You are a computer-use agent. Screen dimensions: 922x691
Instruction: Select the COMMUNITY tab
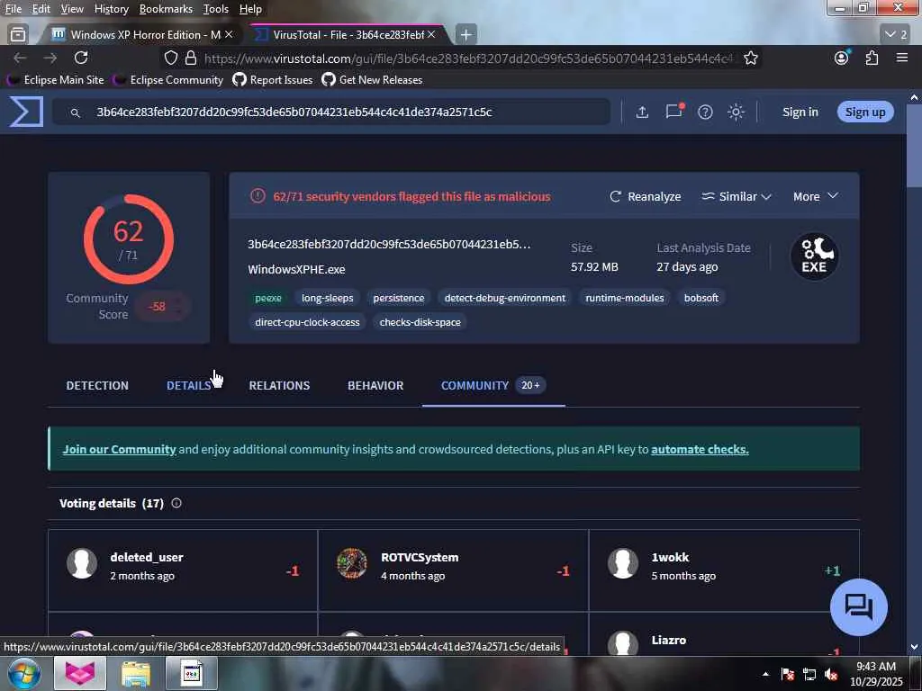click(493, 385)
